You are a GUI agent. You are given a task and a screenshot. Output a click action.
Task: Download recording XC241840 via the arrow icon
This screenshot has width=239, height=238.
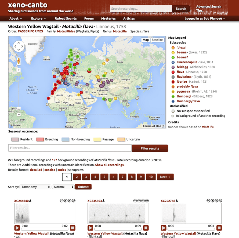[30, 201]
